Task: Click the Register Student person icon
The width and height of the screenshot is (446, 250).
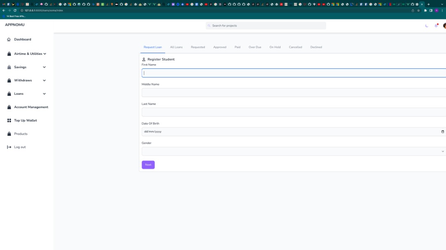Action: (x=144, y=59)
